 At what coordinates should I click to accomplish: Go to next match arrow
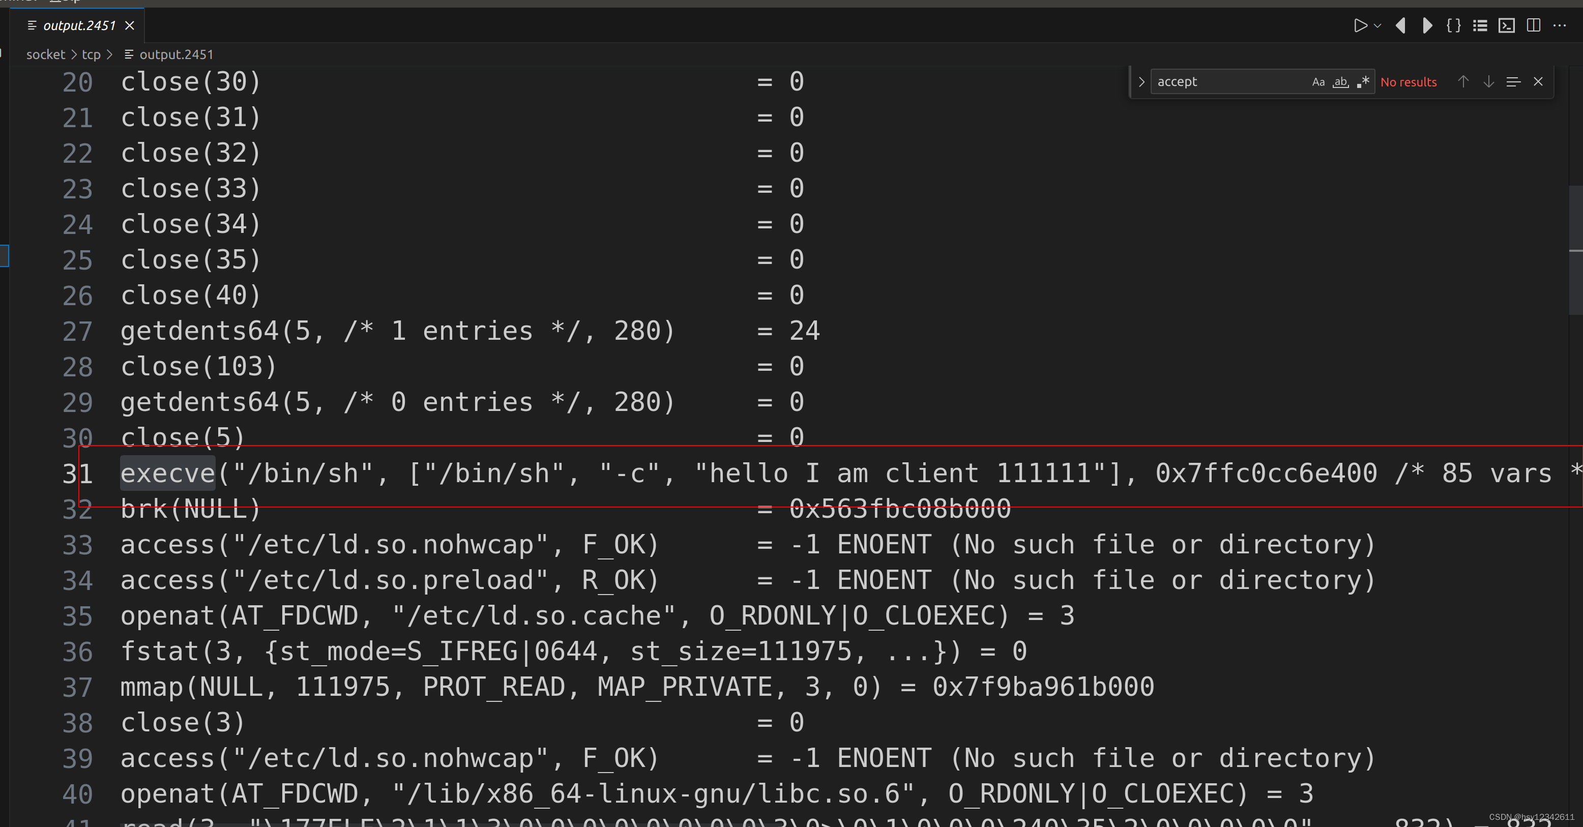click(1488, 82)
